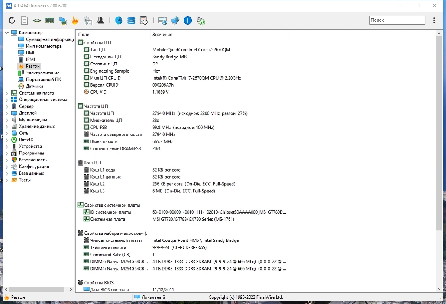This screenshot has height=304, width=446.
Task: Click the Refresh toolbar icon
Action: tap(12, 20)
